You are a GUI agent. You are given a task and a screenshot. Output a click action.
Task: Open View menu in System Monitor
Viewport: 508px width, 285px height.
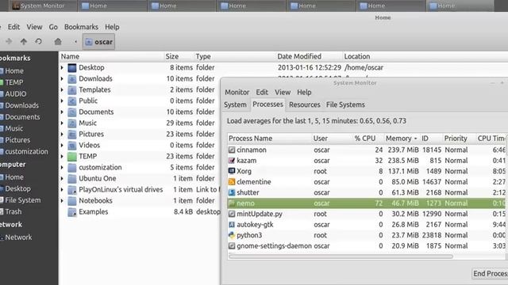coord(283,93)
